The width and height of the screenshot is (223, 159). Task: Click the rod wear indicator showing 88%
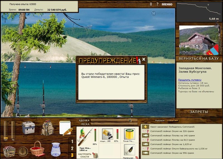pyautogui.click(x=95, y=135)
